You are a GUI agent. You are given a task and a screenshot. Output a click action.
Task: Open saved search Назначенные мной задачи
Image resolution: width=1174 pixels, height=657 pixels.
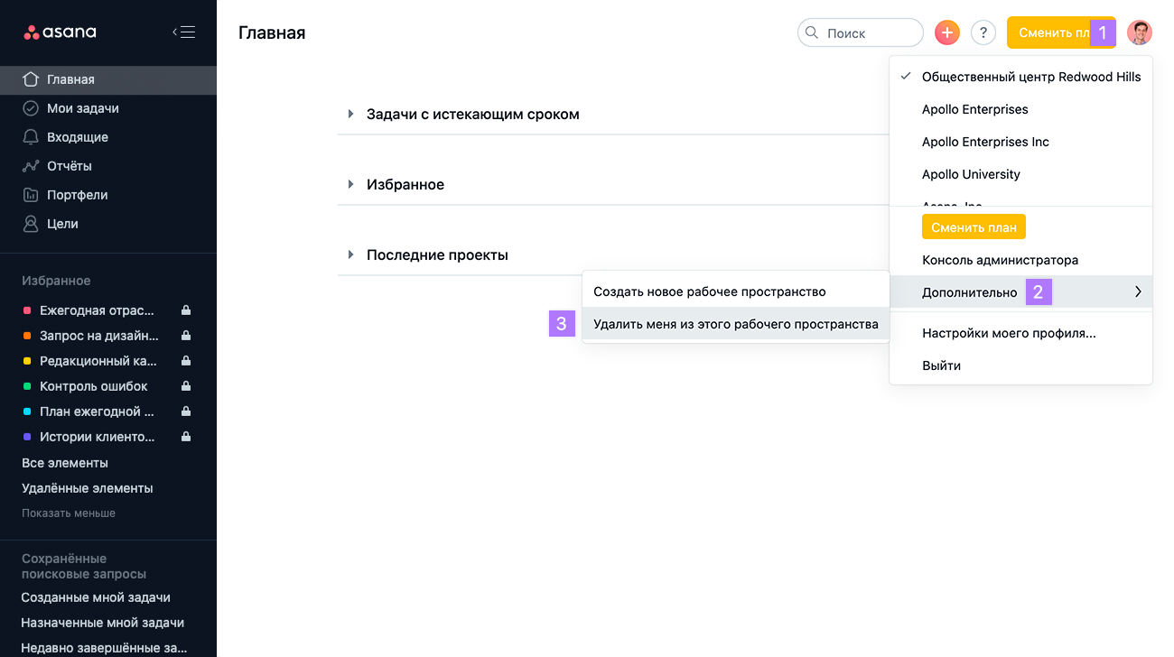103,623
